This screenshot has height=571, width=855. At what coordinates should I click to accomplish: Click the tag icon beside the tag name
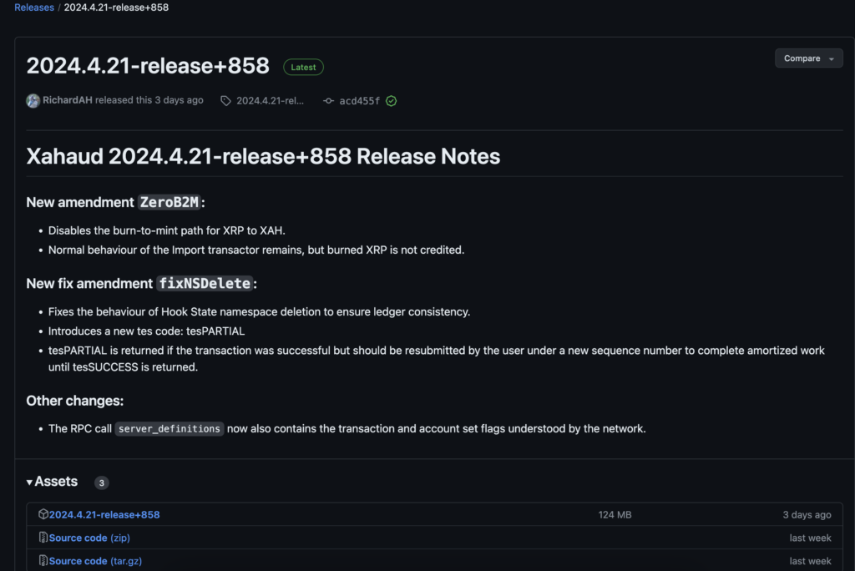225,101
